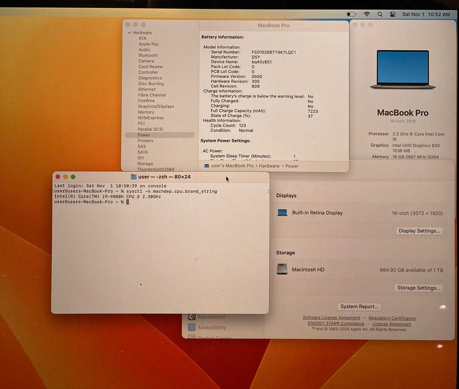Click the MacBook Pro laptop image

pyautogui.click(x=402, y=69)
